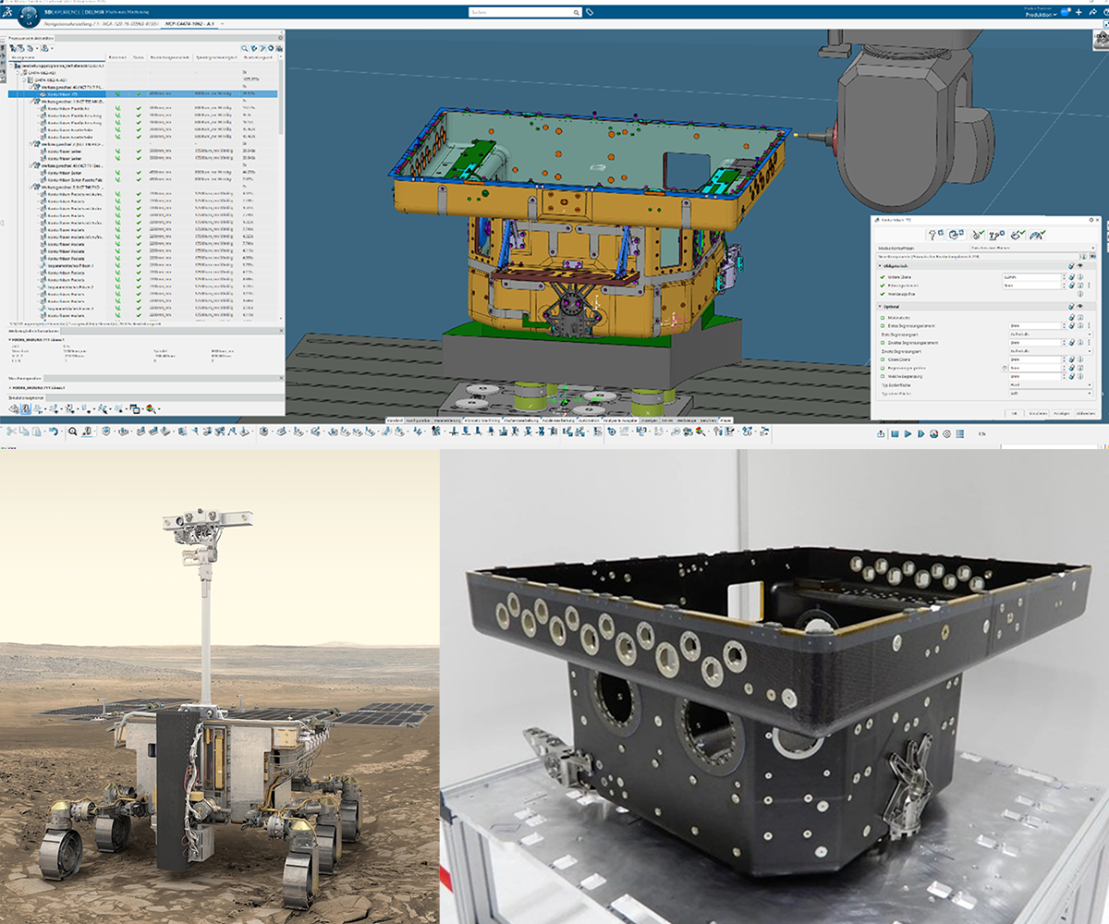Toggle eye visibility for the Optional section
The width and height of the screenshot is (1109, 924).
[x=1080, y=306]
